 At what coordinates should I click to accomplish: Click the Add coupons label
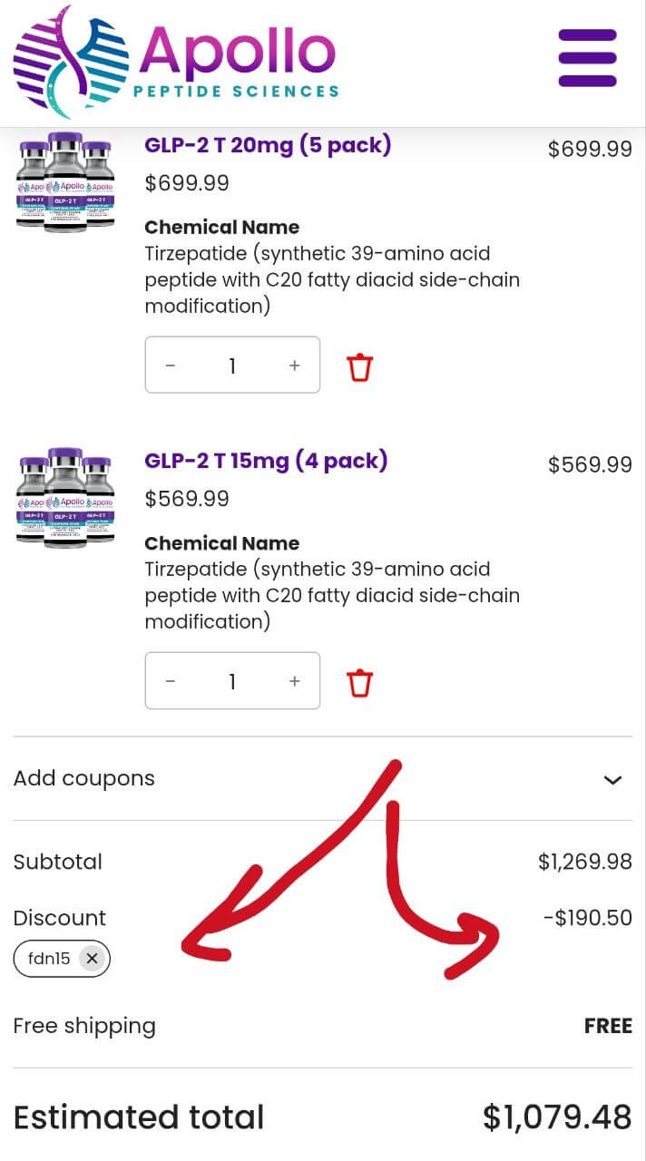pyautogui.click(x=83, y=778)
